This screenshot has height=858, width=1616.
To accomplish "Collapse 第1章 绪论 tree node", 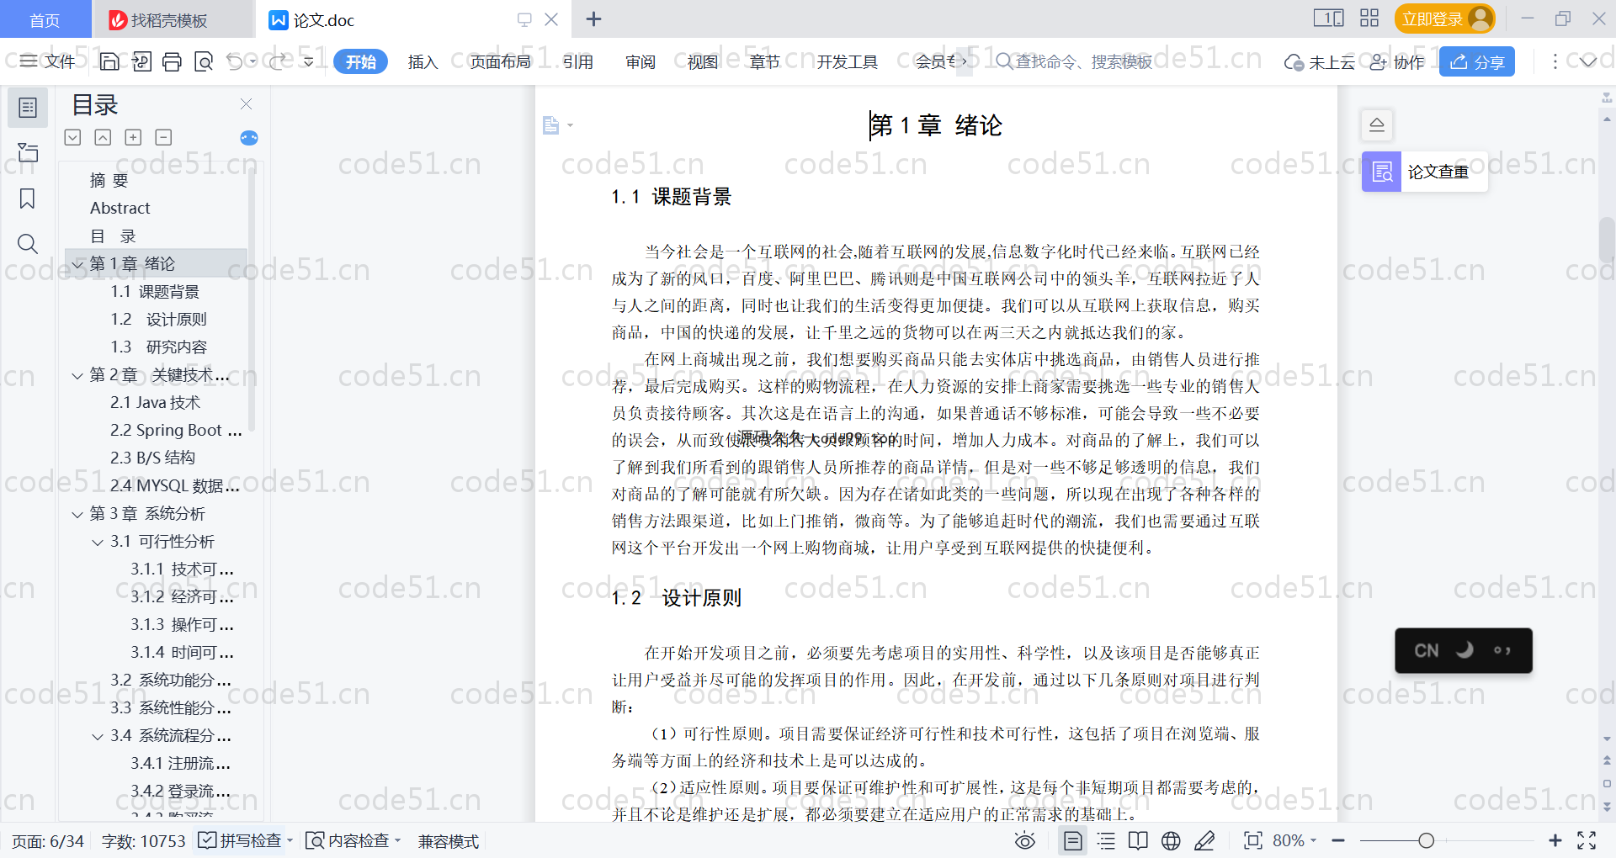I will coord(77,264).
